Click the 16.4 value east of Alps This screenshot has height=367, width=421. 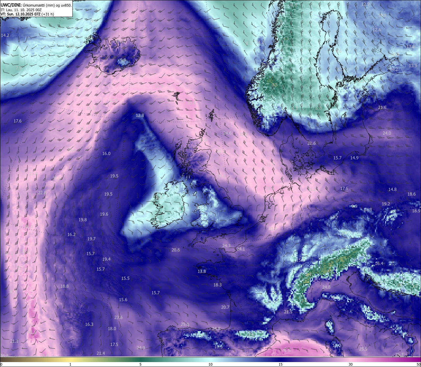tap(379, 264)
